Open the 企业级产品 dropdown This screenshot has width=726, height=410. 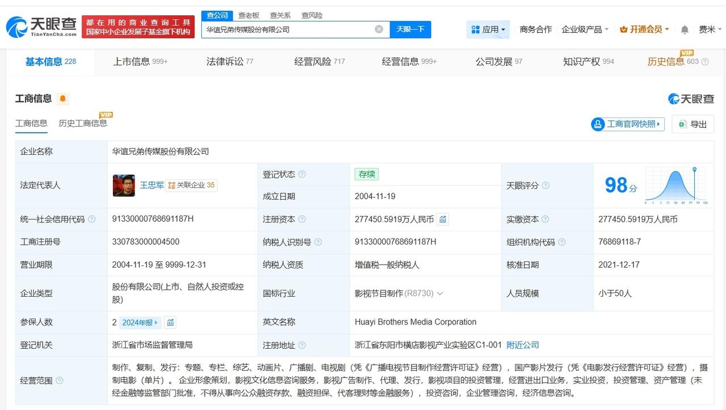click(585, 29)
